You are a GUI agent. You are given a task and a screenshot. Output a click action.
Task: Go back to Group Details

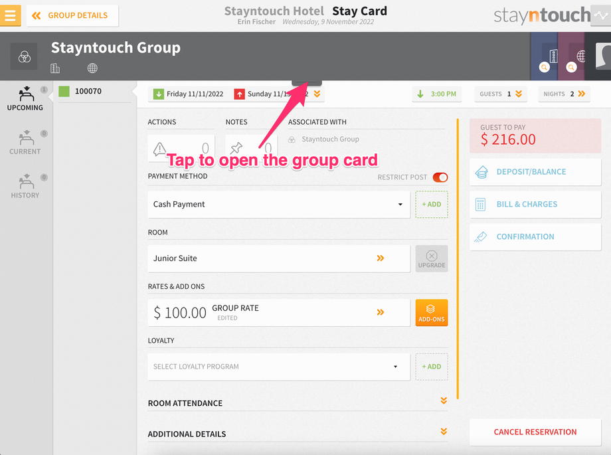(x=72, y=15)
